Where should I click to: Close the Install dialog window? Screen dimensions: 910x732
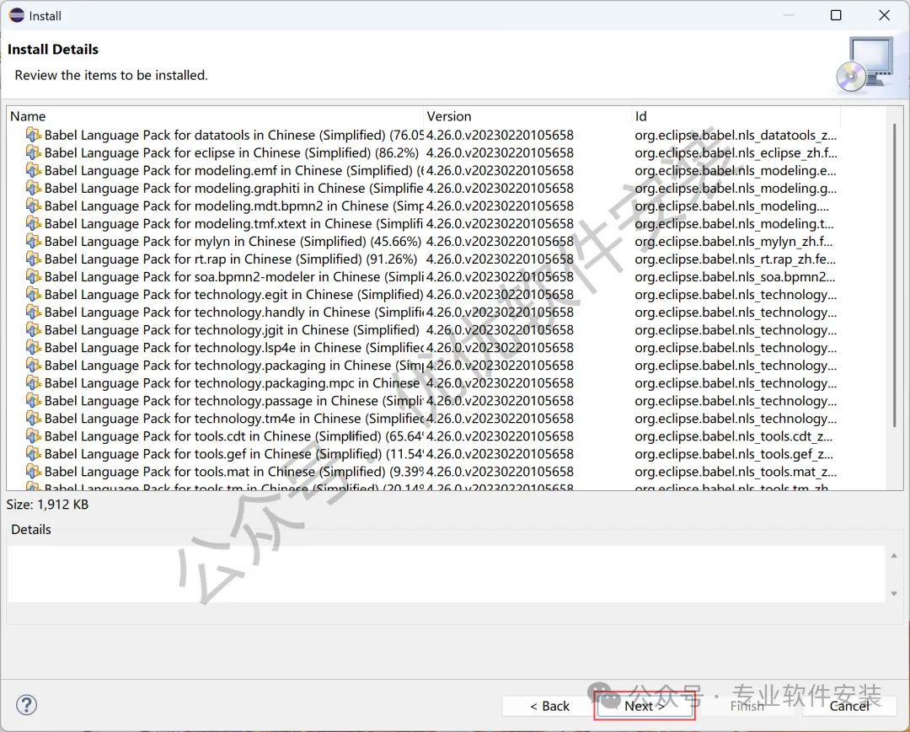tap(884, 15)
